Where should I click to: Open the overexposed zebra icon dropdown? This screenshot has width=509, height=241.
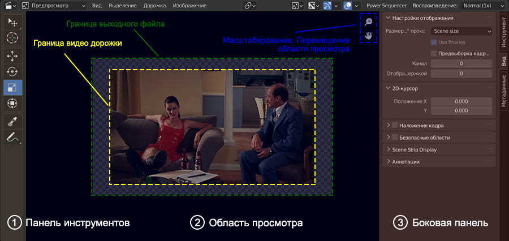(x=313, y=6)
